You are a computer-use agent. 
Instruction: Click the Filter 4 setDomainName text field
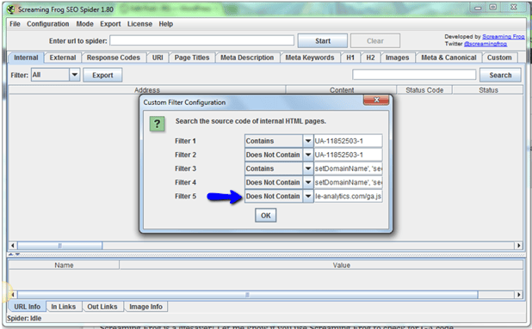(348, 182)
